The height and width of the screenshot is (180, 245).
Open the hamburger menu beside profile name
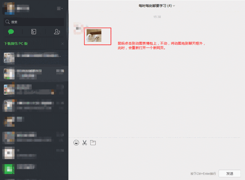(60, 8)
